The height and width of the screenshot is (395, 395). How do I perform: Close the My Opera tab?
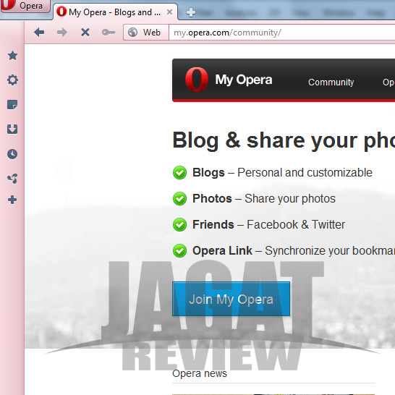170,12
